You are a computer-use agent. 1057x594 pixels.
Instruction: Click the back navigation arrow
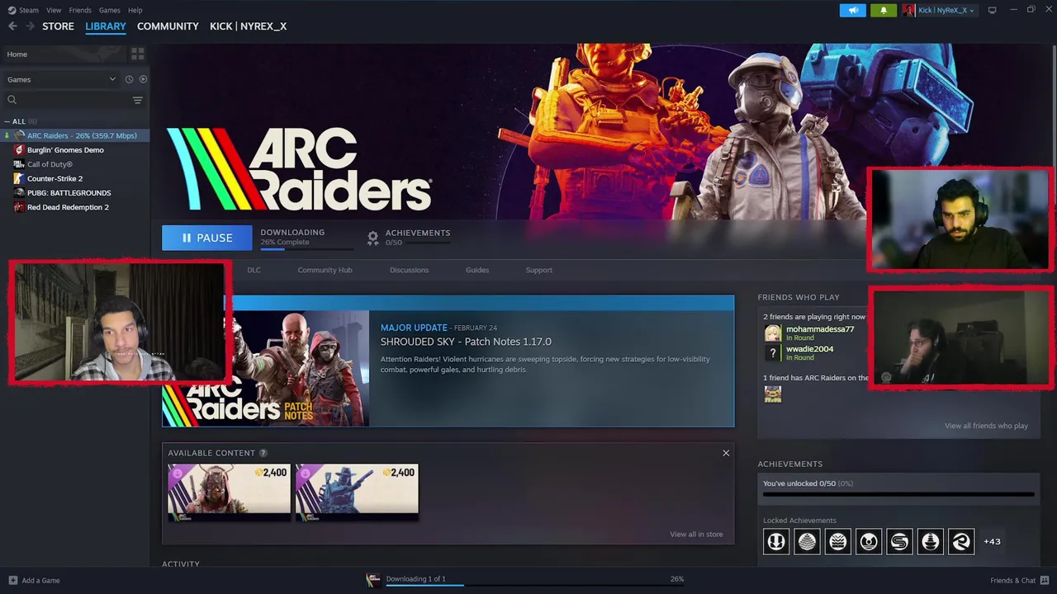[12, 26]
